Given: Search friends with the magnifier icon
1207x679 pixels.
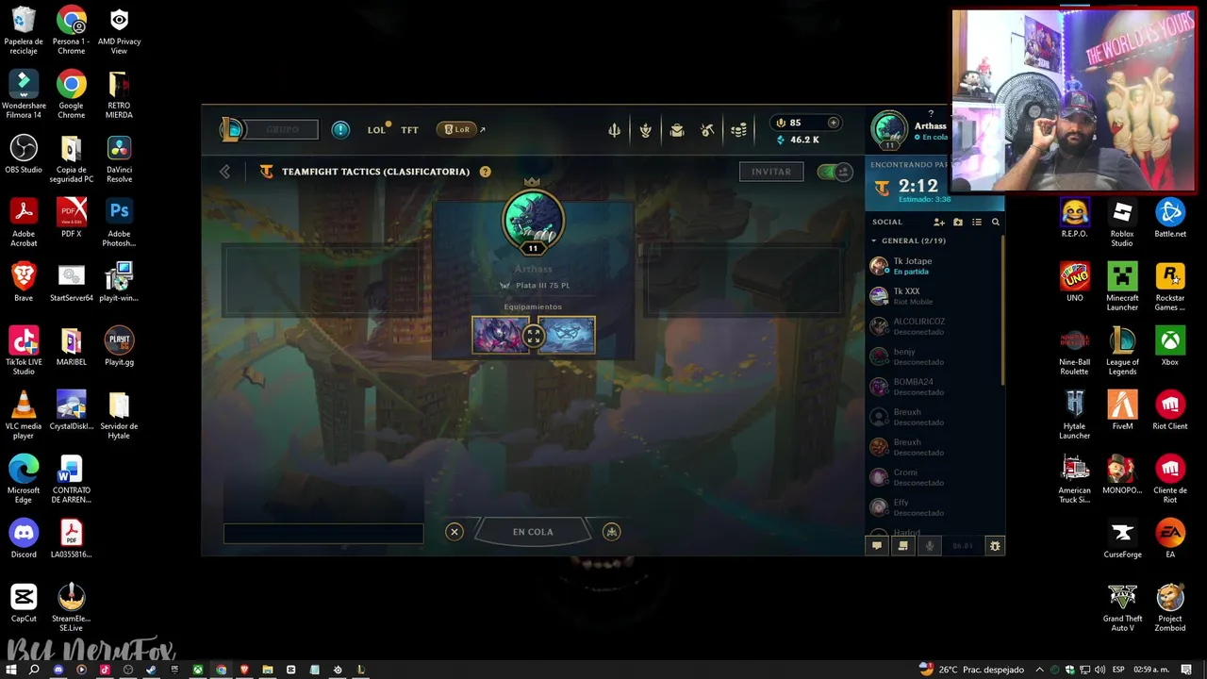Looking at the screenshot, I should 995,222.
